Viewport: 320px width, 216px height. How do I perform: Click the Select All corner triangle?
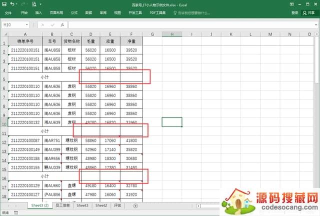click(x=5, y=34)
